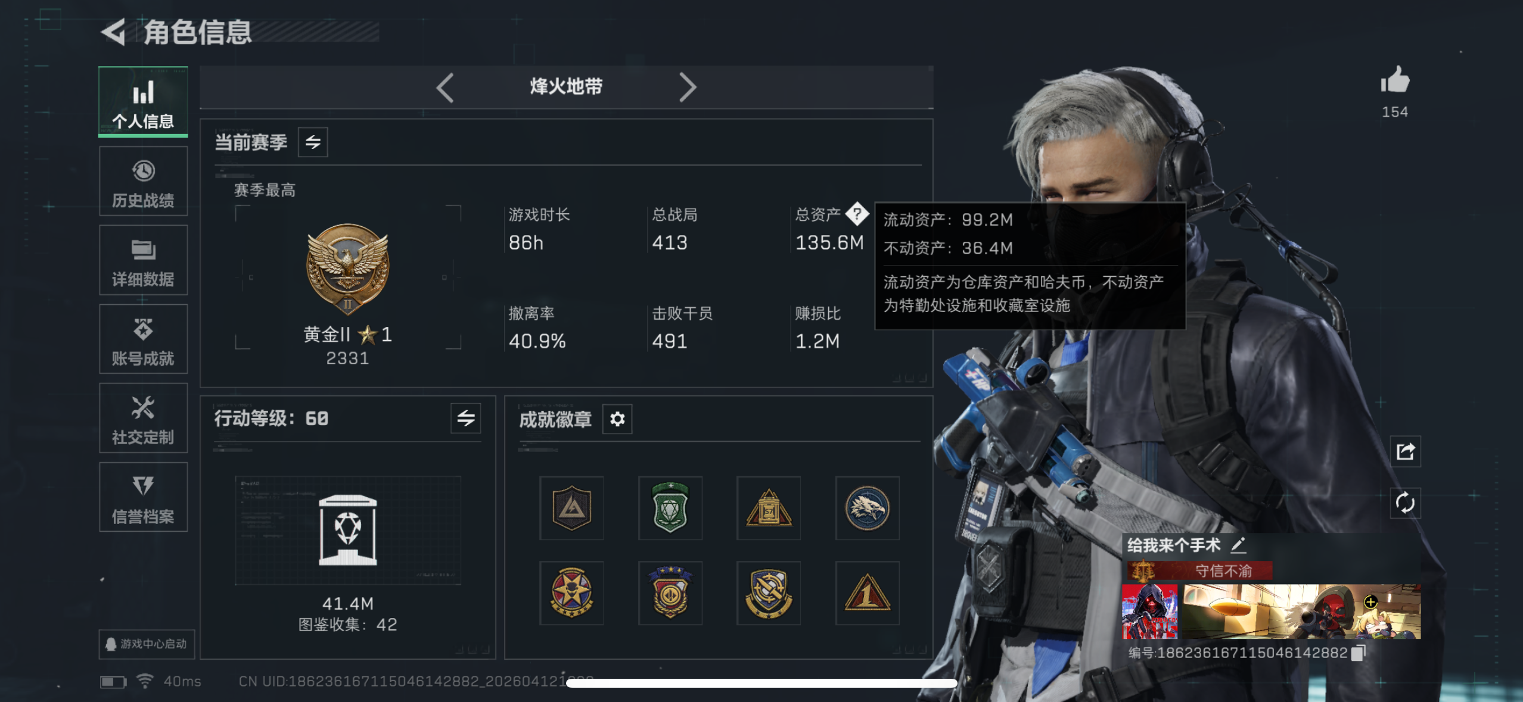Open the collection display case thumbnail

[348, 530]
